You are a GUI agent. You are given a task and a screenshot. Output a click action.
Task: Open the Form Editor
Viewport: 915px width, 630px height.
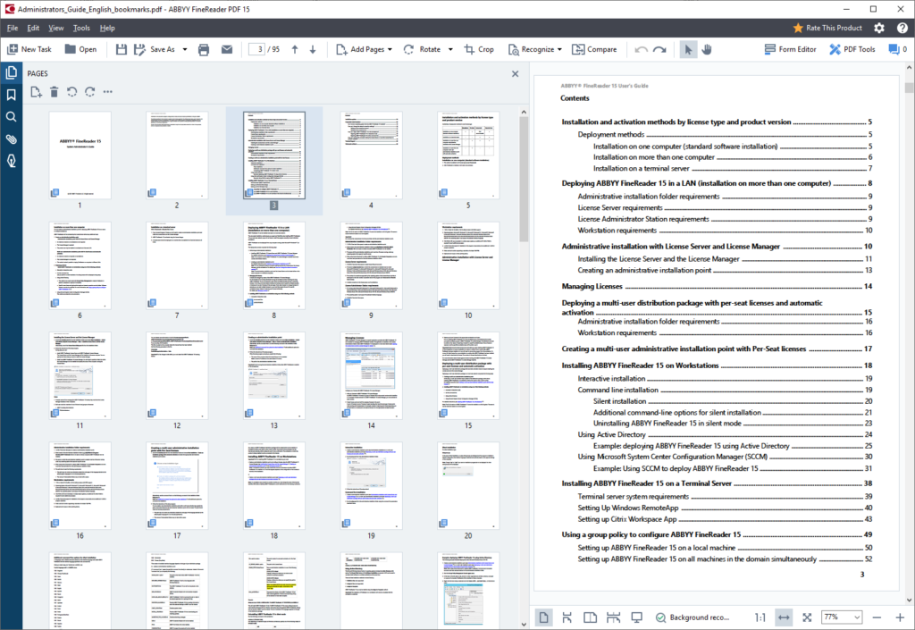pyautogui.click(x=790, y=49)
